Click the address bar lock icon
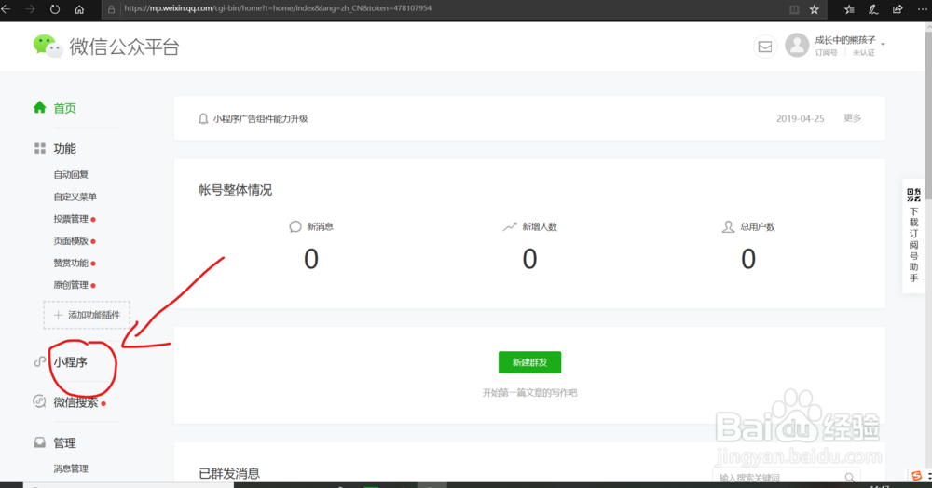This screenshot has width=932, height=488. pyautogui.click(x=111, y=9)
